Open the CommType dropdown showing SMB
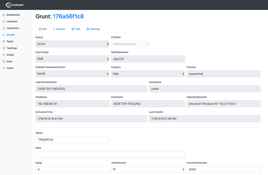 (x=72, y=59)
